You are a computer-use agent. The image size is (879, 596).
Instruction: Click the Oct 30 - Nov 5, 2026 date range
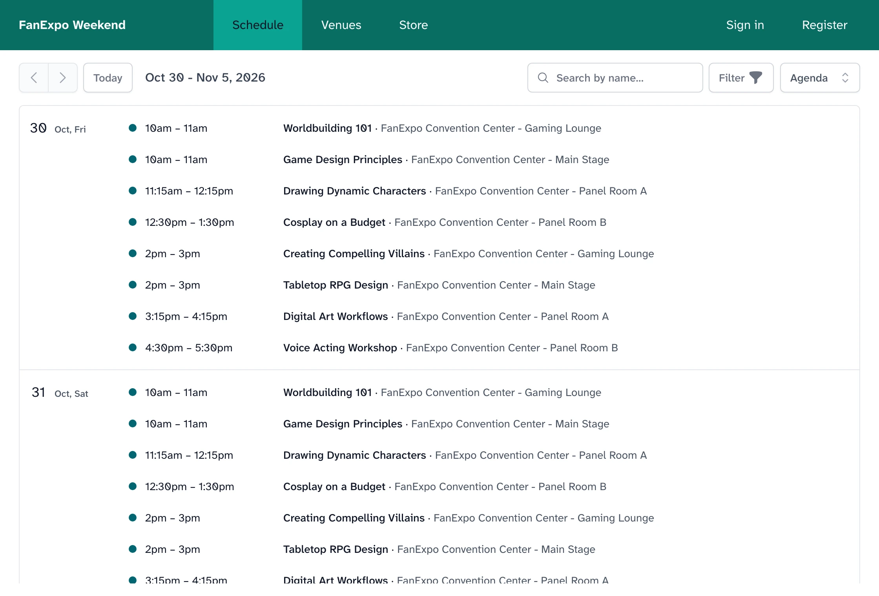click(205, 78)
